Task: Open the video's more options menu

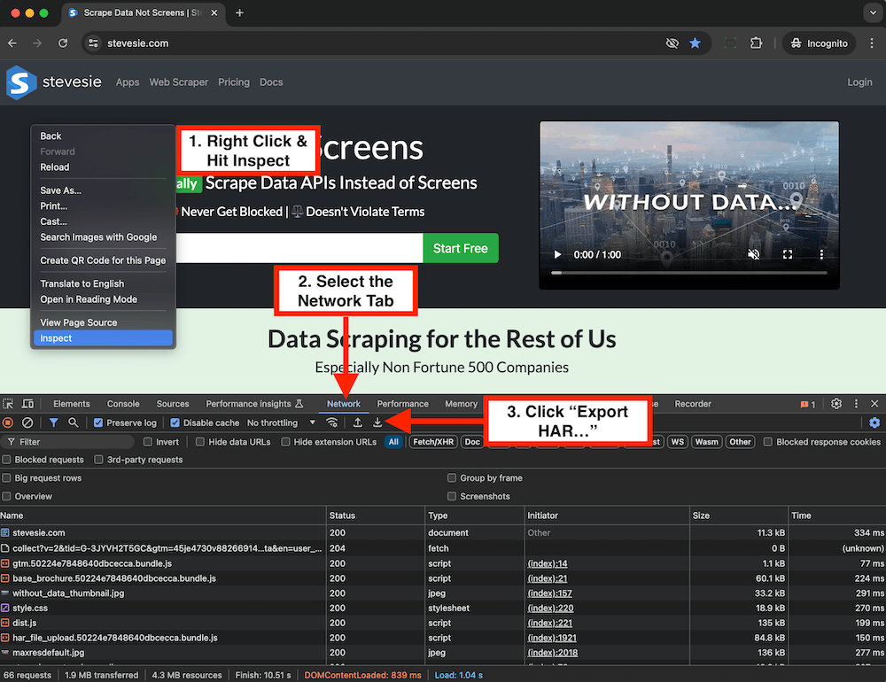Action: coord(821,255)
